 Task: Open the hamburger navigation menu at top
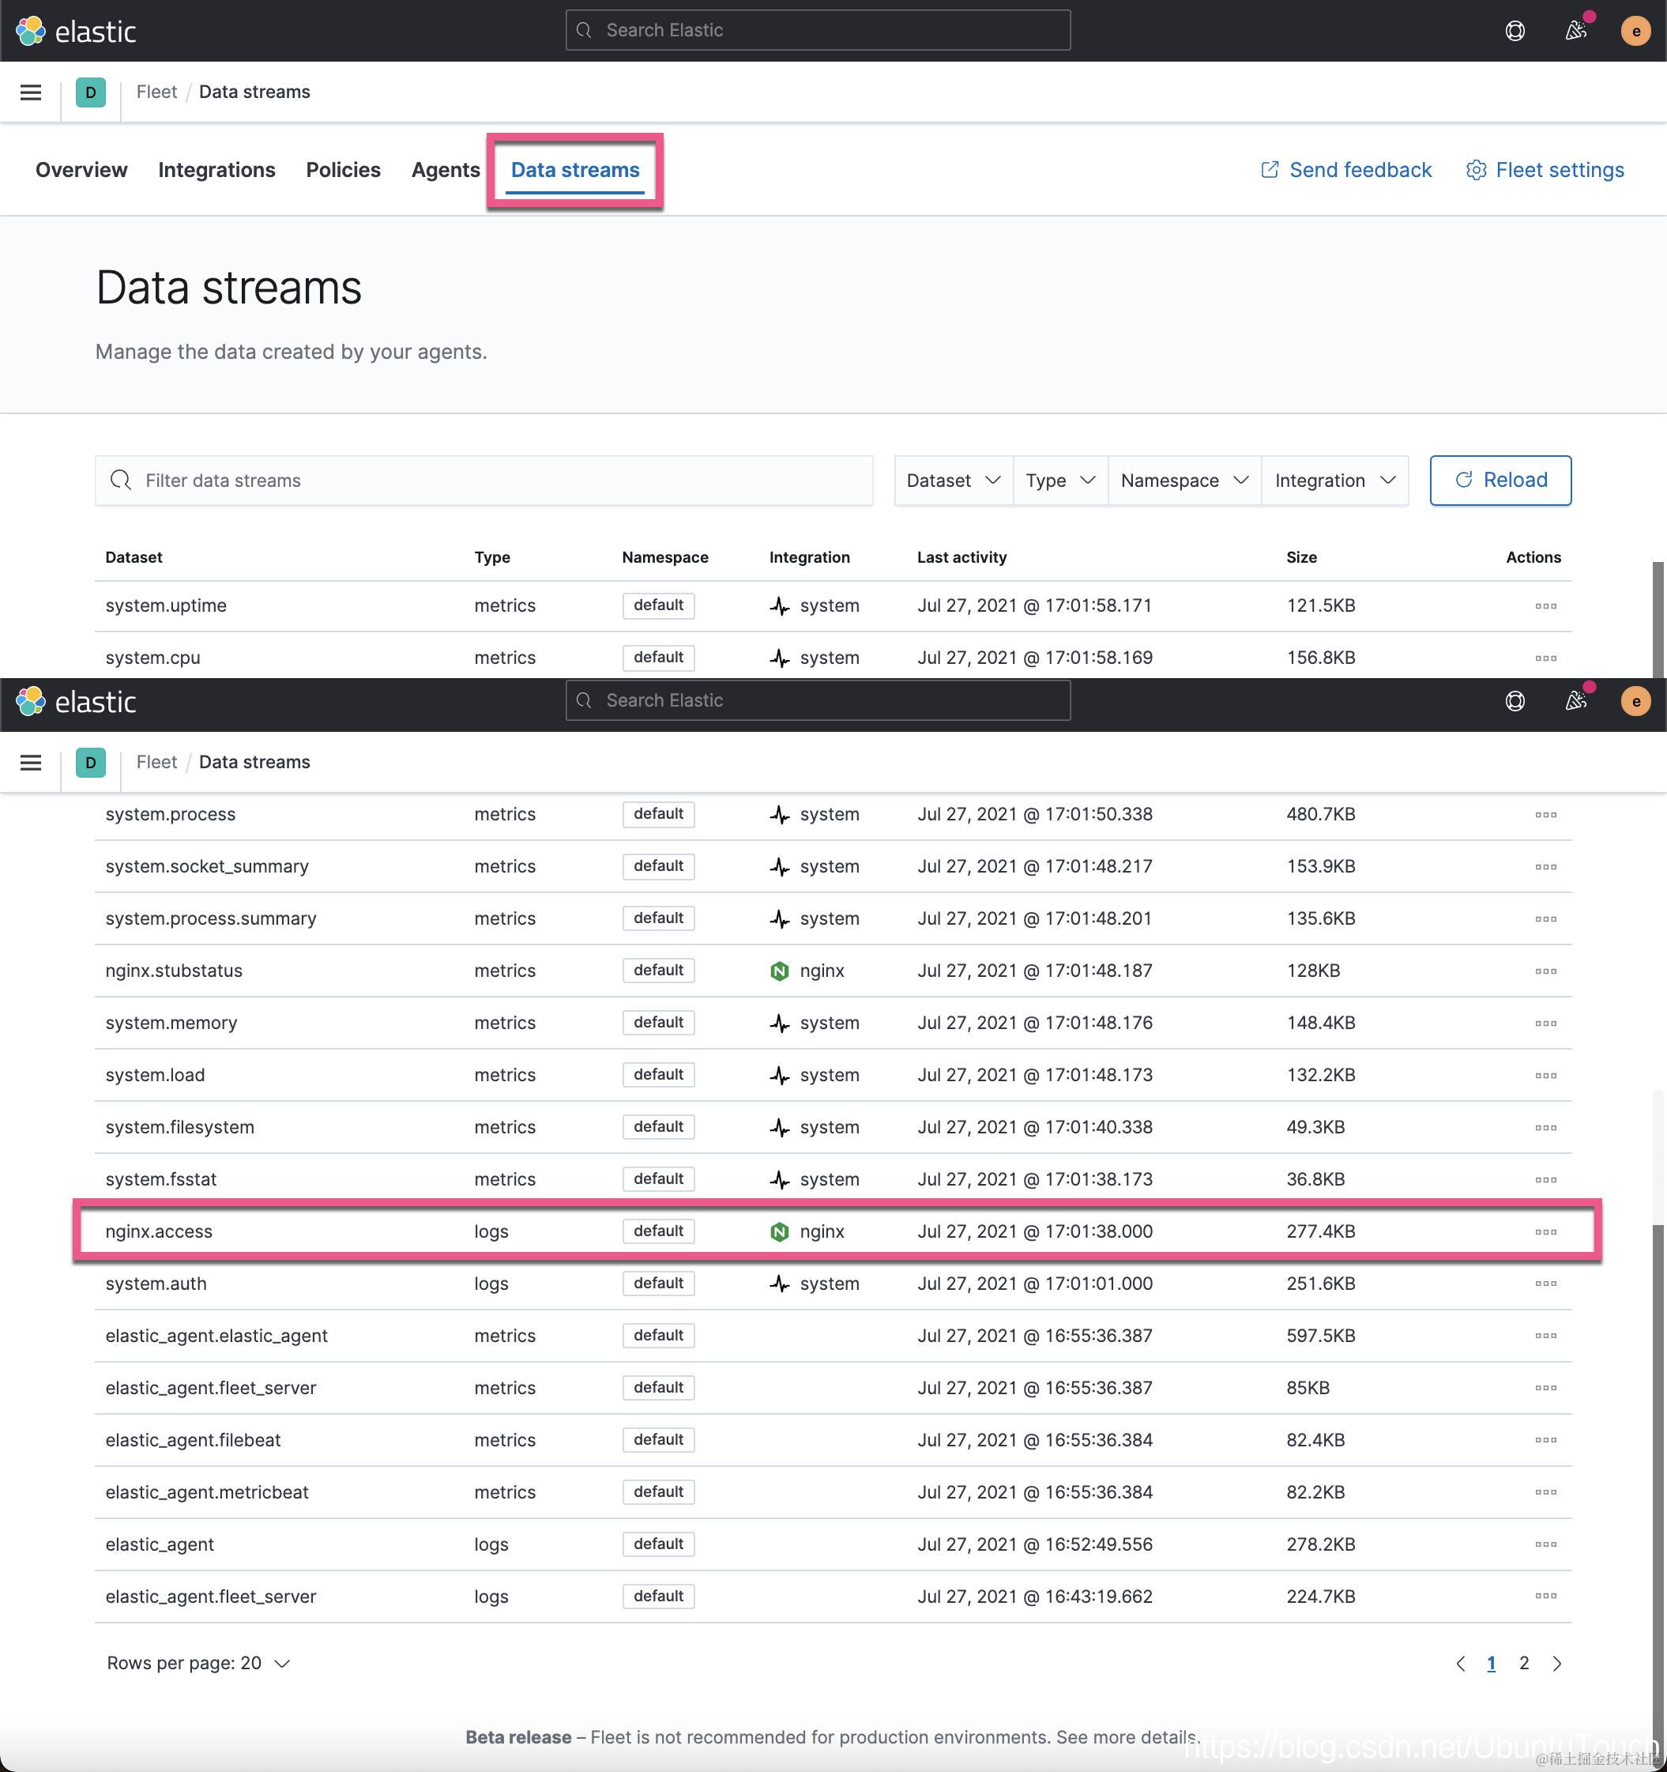tap(30, 92)
